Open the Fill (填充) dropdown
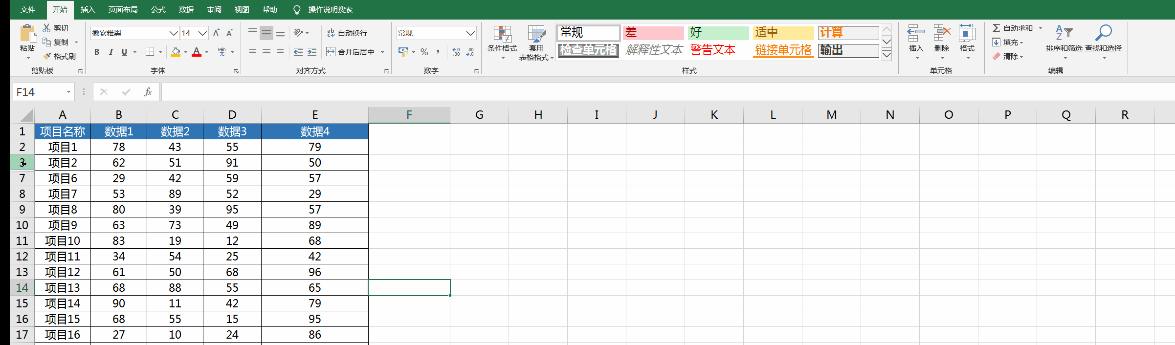The height and width of the screenshot is (345, 1175). tap(1008, 43)
